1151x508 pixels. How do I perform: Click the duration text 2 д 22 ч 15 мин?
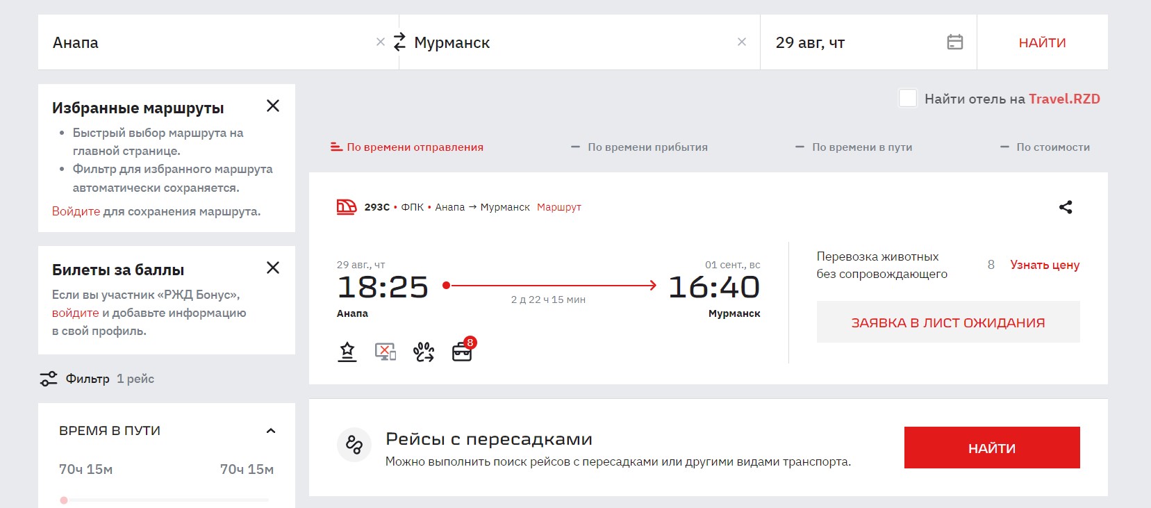548,300
